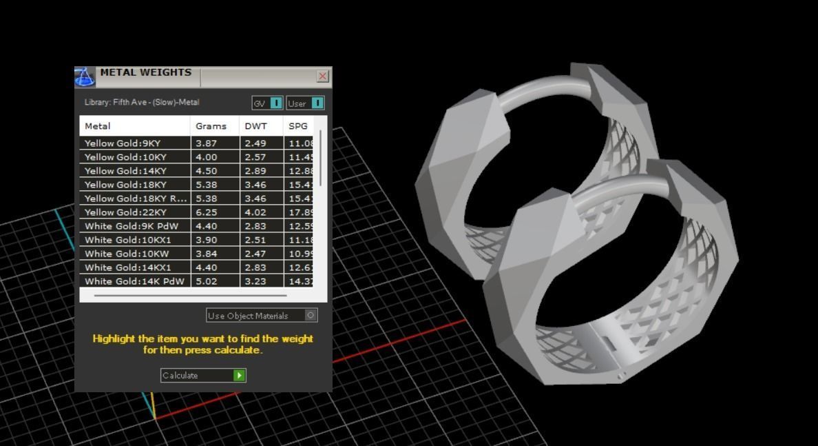Screen dimensions: 818x446
Task: Click the 4.00 grams value
Action: tap(206, 157)
